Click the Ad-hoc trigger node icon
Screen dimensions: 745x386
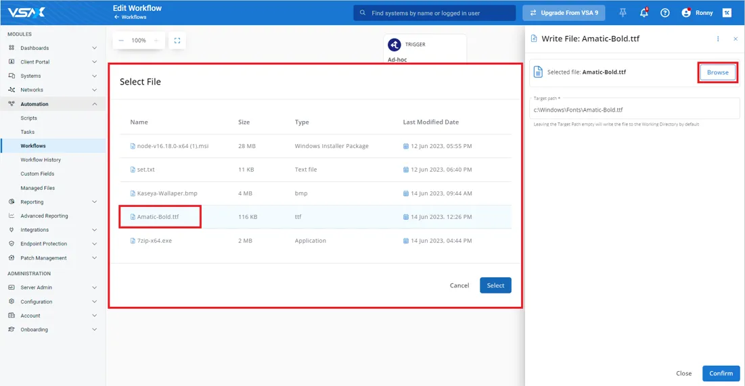tap(394, 45)
